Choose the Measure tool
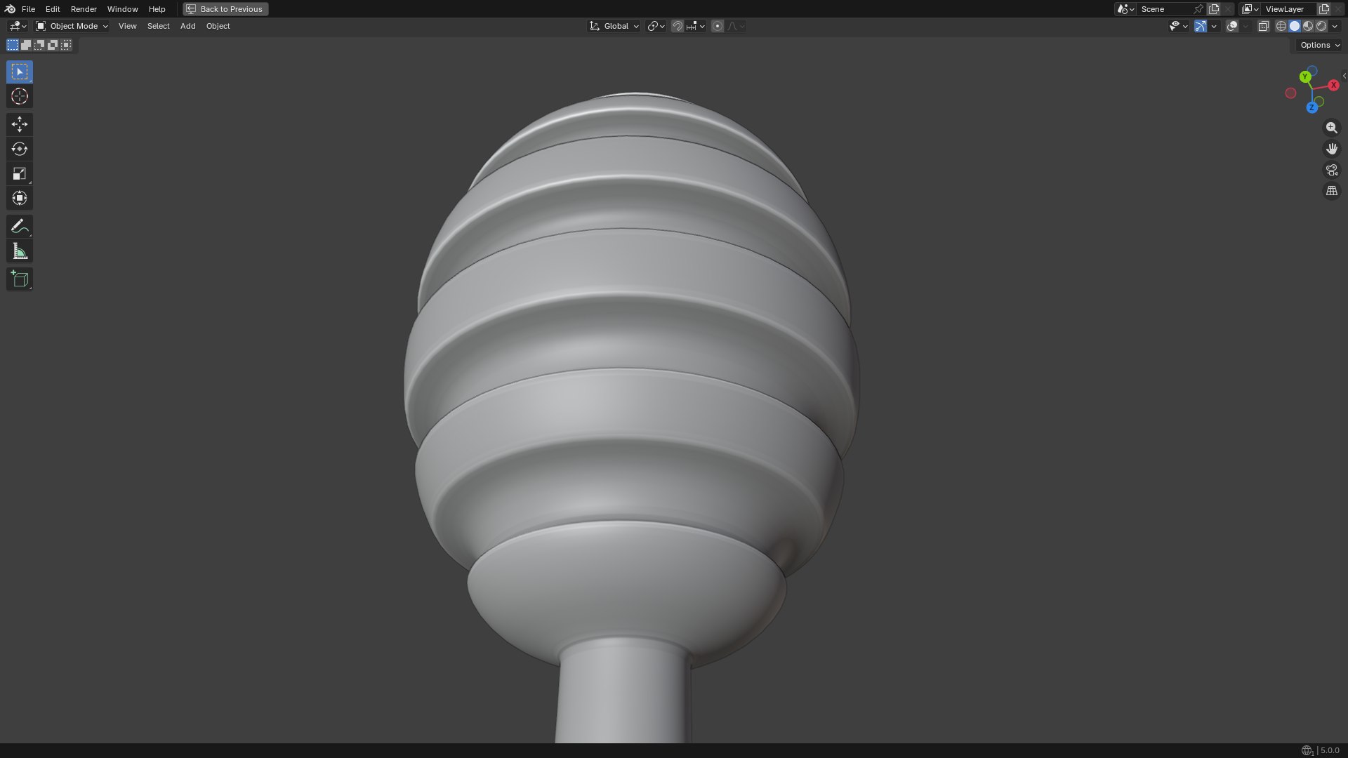Screen dimensions: 1348x758 [20, 251]
